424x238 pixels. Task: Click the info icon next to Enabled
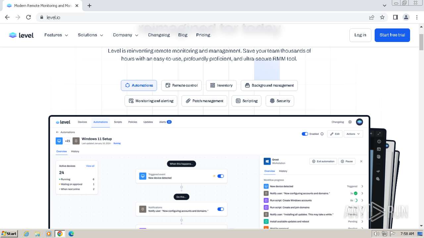pyautogui.click(x=322, y=134)
